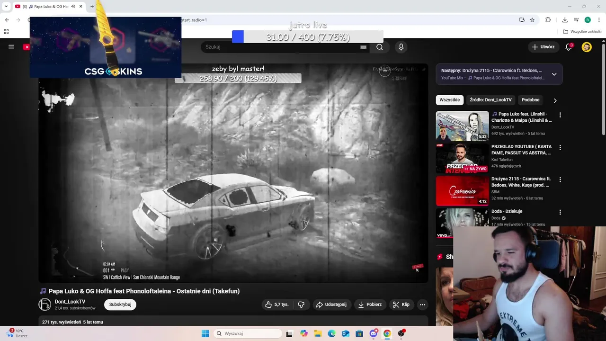Click the 271 tys. wyświetleń description text
The image size is (606, 341).
72,322
